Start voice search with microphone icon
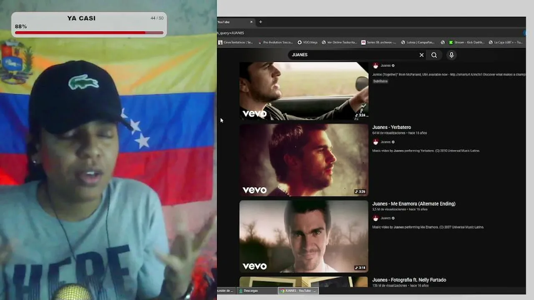 pyautogui.click(x=451, y=55)
